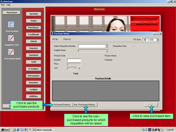
Task: Click into the Quantity input field
Action: click(74, 60)
